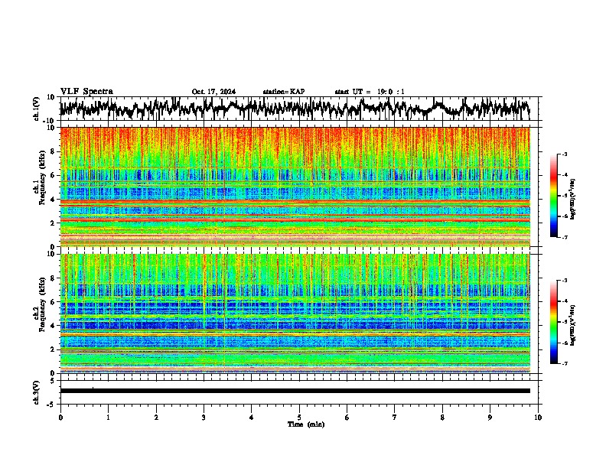606x468 pixels.
Task: Click the '2' tick on the time axis
Action: tap(156, 418)
